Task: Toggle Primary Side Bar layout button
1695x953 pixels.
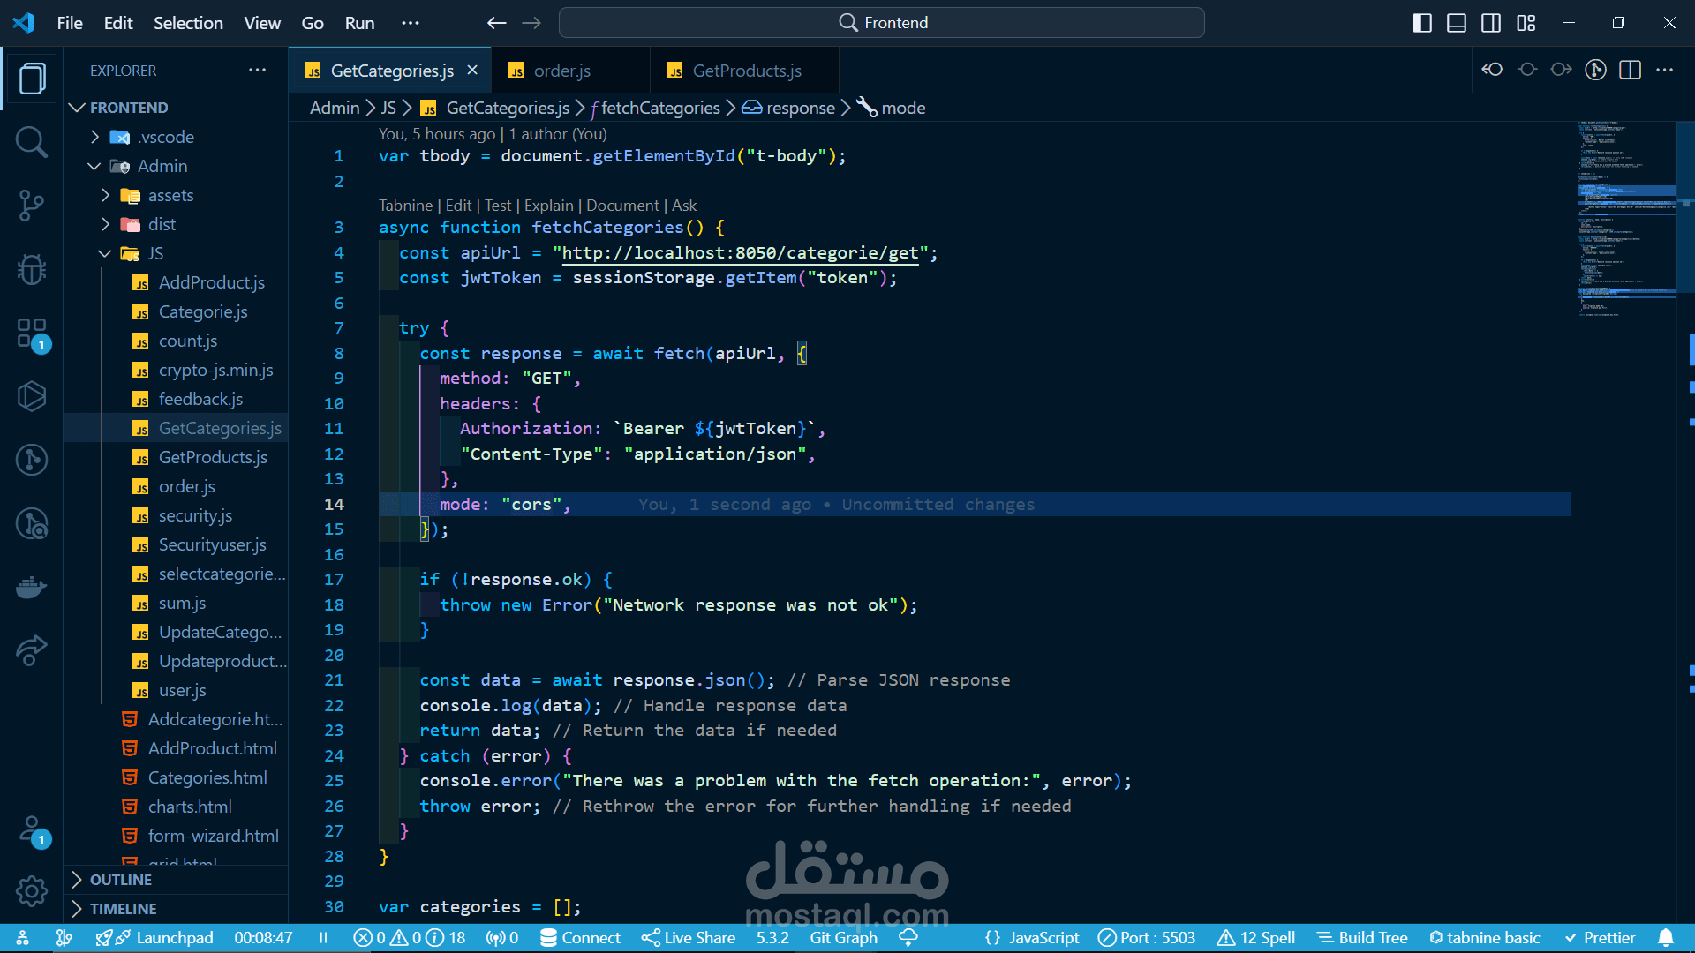Action: click(x=1422, y=23)
